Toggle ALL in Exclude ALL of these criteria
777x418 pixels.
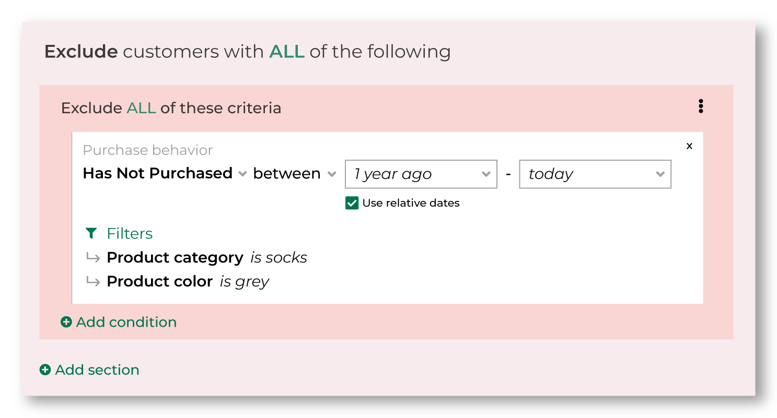point(141,108)
